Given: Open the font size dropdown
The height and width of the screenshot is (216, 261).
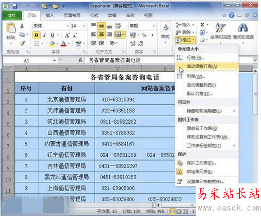Looking at the screenshot, I should point(84,26).
